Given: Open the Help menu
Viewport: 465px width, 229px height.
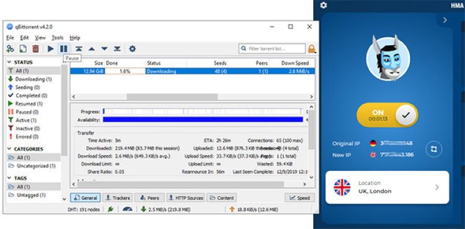Looking at the screenshot, I should pos(75,38).
